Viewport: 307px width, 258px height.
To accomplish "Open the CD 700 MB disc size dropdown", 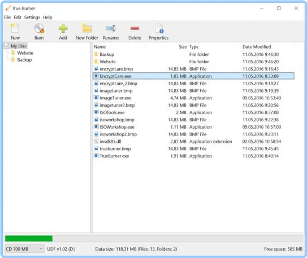I will (24, 249).
